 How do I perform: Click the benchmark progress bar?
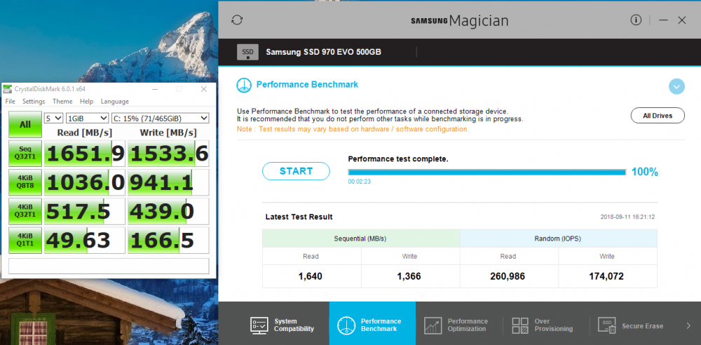pyautogui.click(x=487, y=172)
